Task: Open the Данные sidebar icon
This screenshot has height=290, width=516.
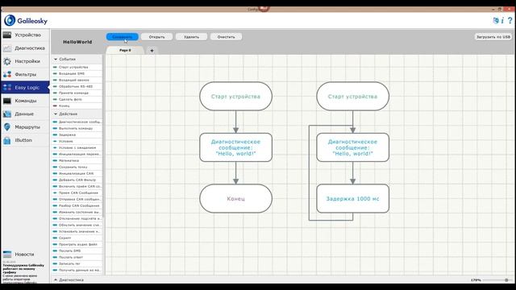Action: [x=7, y=114]
